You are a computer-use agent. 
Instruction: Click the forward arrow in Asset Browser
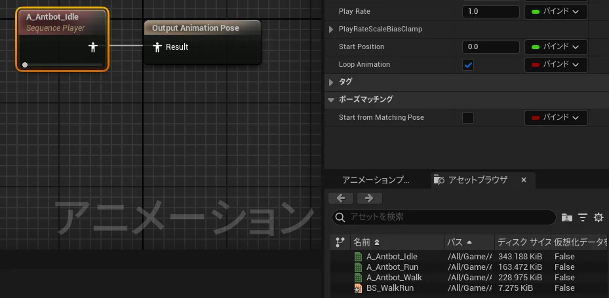pyautogui.click(x=369, y=198)
